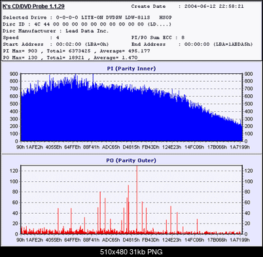
Task: Click the End Address LBA=1ABDA5h line
Action: click(x=192, y=44)
